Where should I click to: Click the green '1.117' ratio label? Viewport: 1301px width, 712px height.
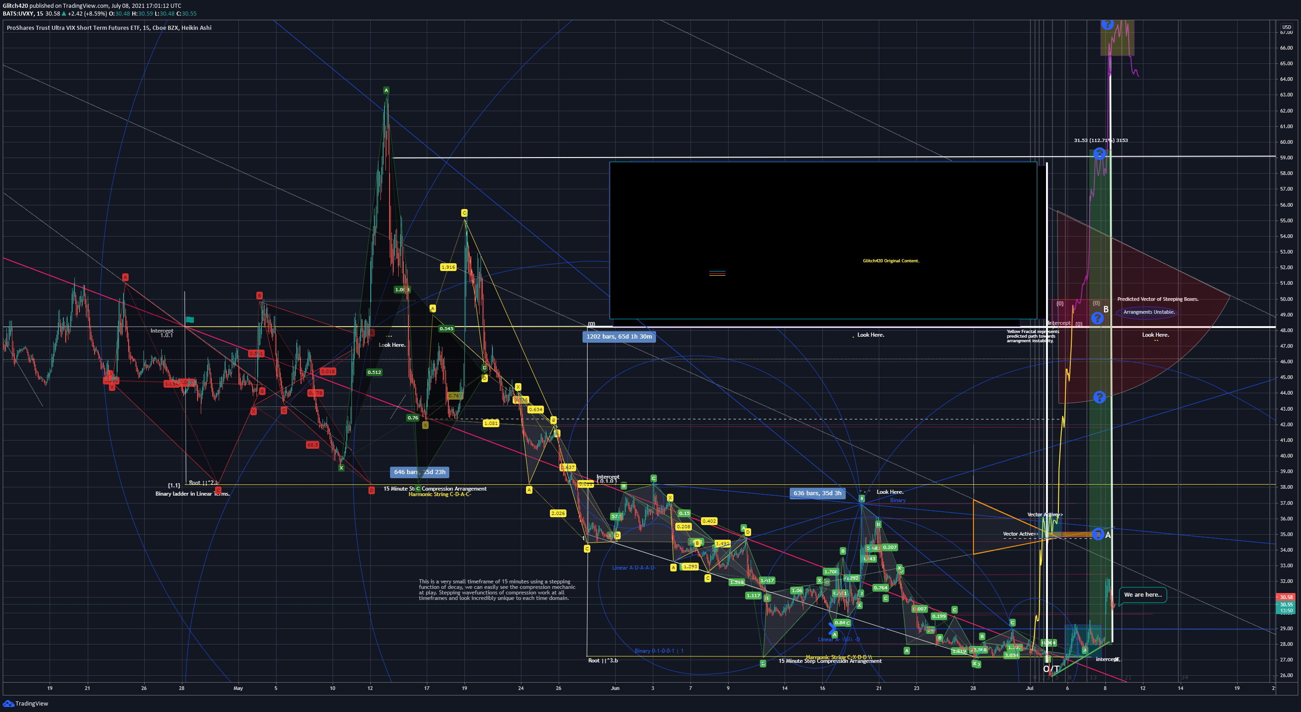point(753,596)
